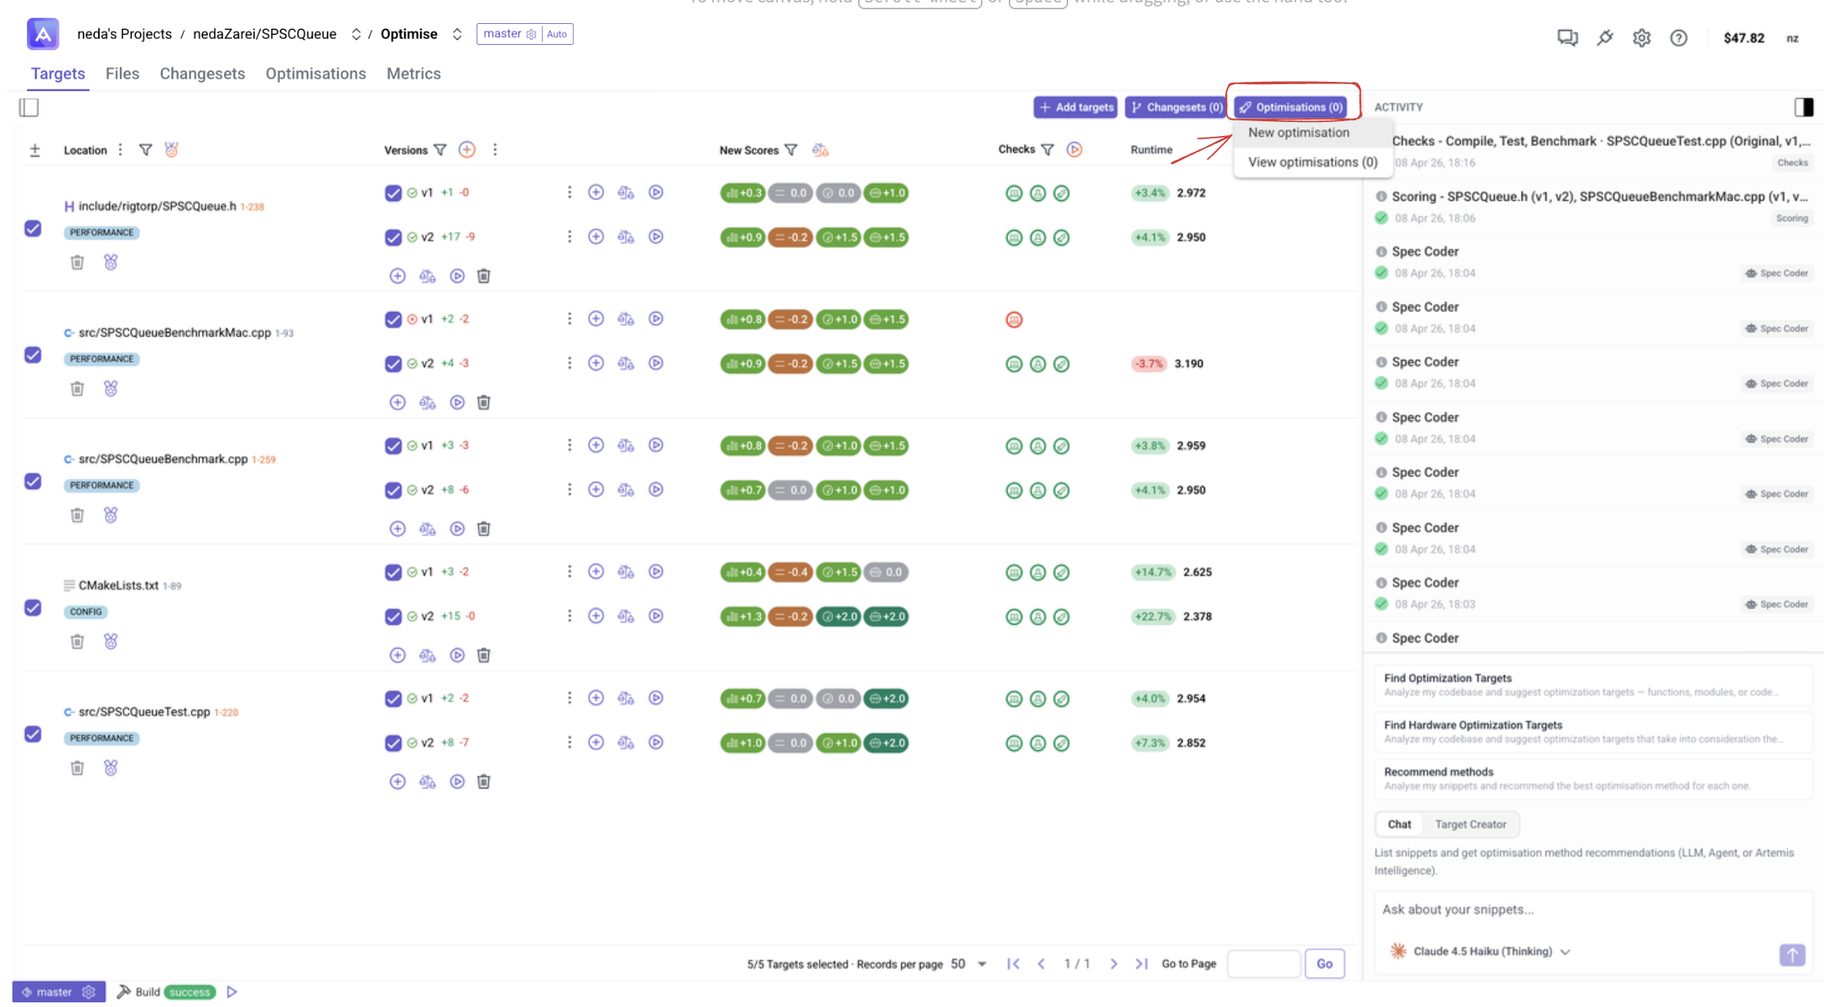Open settings via the gear icon

point(1642,37)
